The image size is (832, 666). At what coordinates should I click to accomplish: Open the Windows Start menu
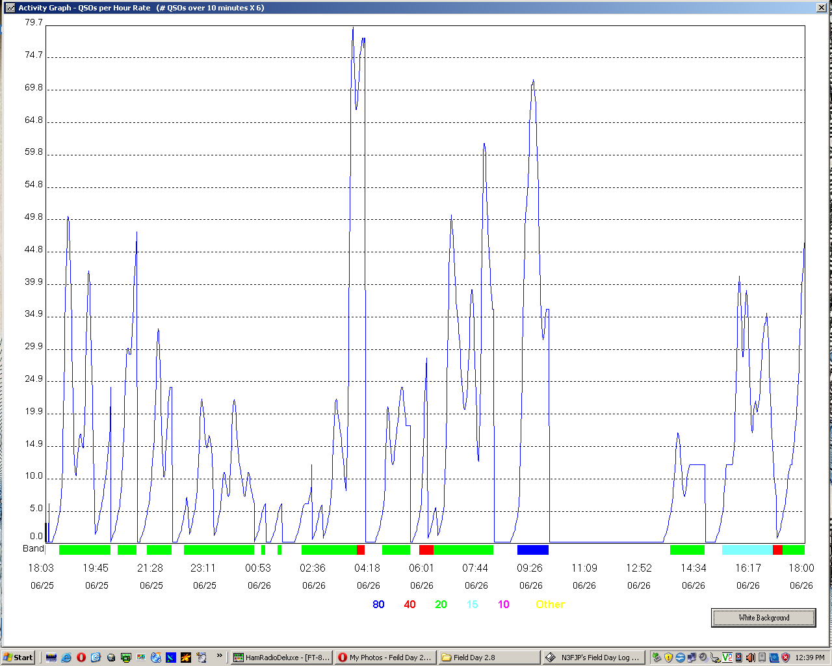click(x=18, y=658)
